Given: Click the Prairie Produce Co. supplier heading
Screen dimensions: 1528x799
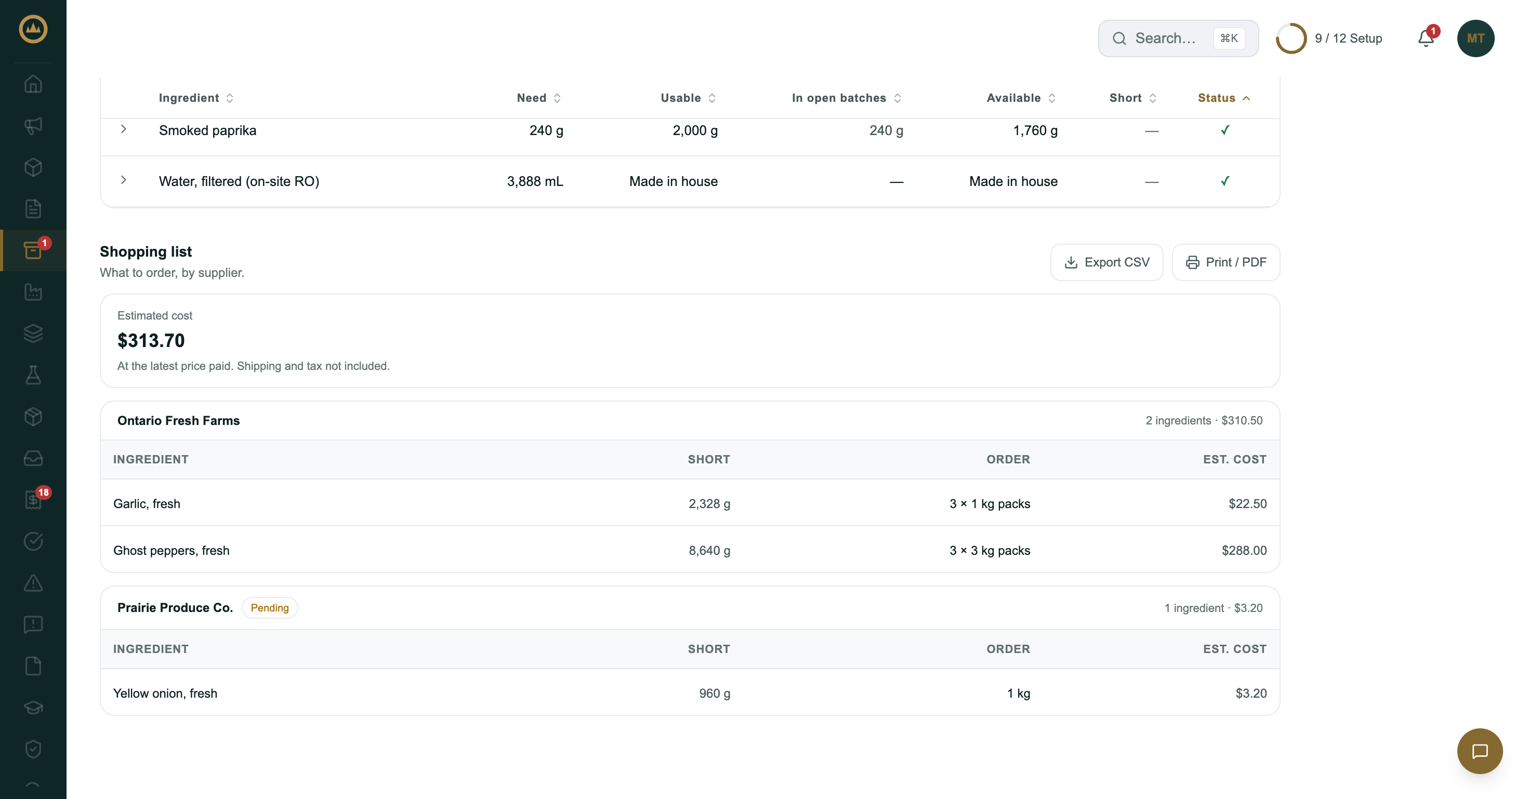Looking at the screenshot, I should [175, 607].
